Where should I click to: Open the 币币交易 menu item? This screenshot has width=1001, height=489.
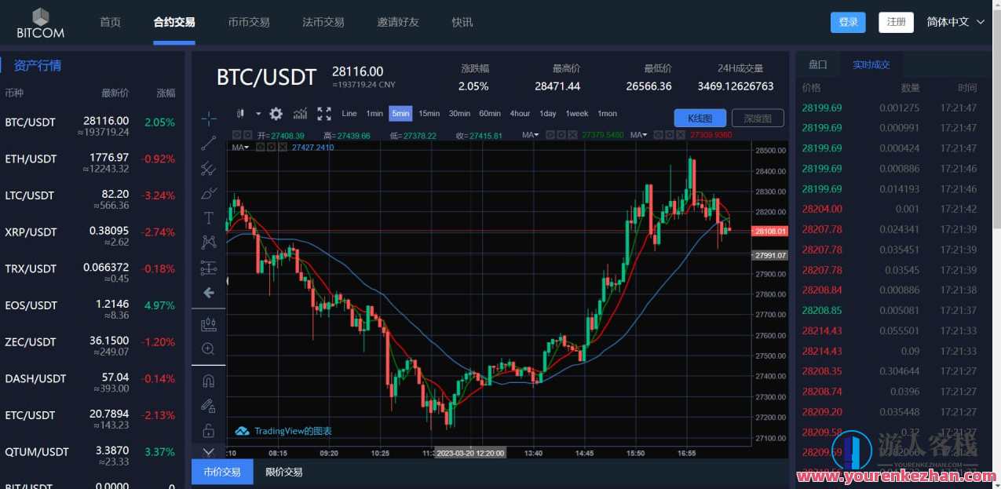pos(249,22)
